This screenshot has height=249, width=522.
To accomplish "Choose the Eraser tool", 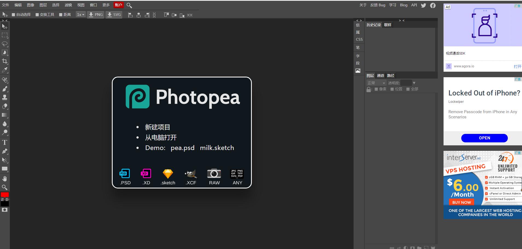I will pos(5,106).
